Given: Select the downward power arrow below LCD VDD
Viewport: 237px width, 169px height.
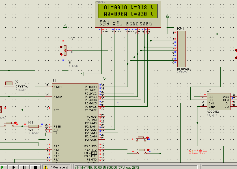Looking at the screenshot, I should click(105, 78).
